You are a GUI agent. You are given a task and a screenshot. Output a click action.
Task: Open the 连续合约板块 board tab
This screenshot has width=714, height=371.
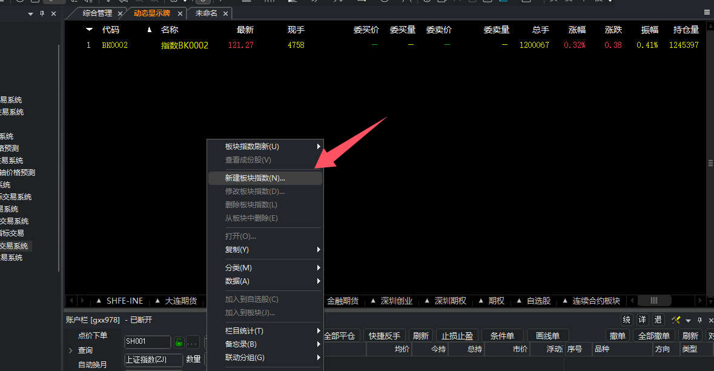(596, 301)
